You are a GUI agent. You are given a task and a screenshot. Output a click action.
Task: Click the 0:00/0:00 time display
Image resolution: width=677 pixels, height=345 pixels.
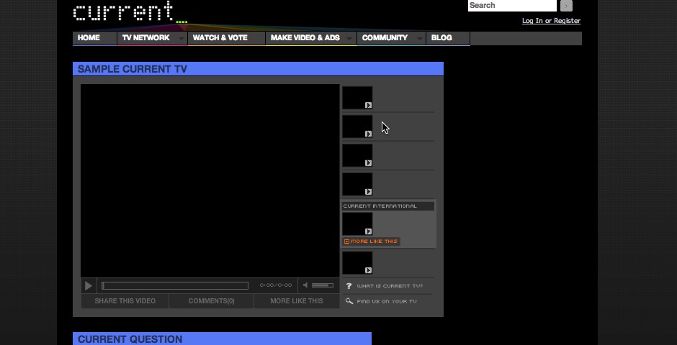(275, 285)
